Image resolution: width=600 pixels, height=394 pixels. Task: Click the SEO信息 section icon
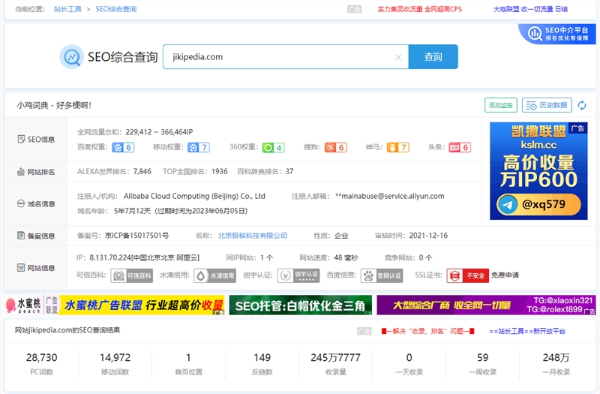coord(22,139)
